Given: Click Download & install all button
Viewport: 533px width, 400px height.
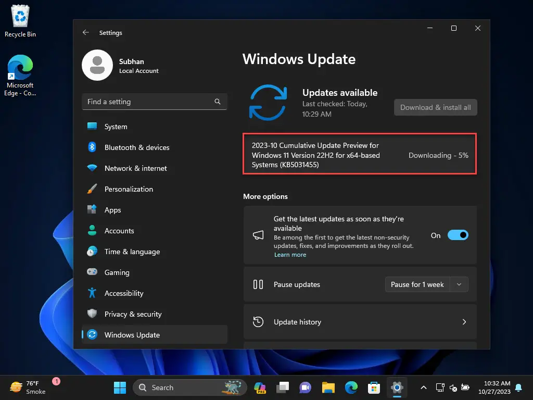Looking at the screenshot, I should [x=436, y=107].
